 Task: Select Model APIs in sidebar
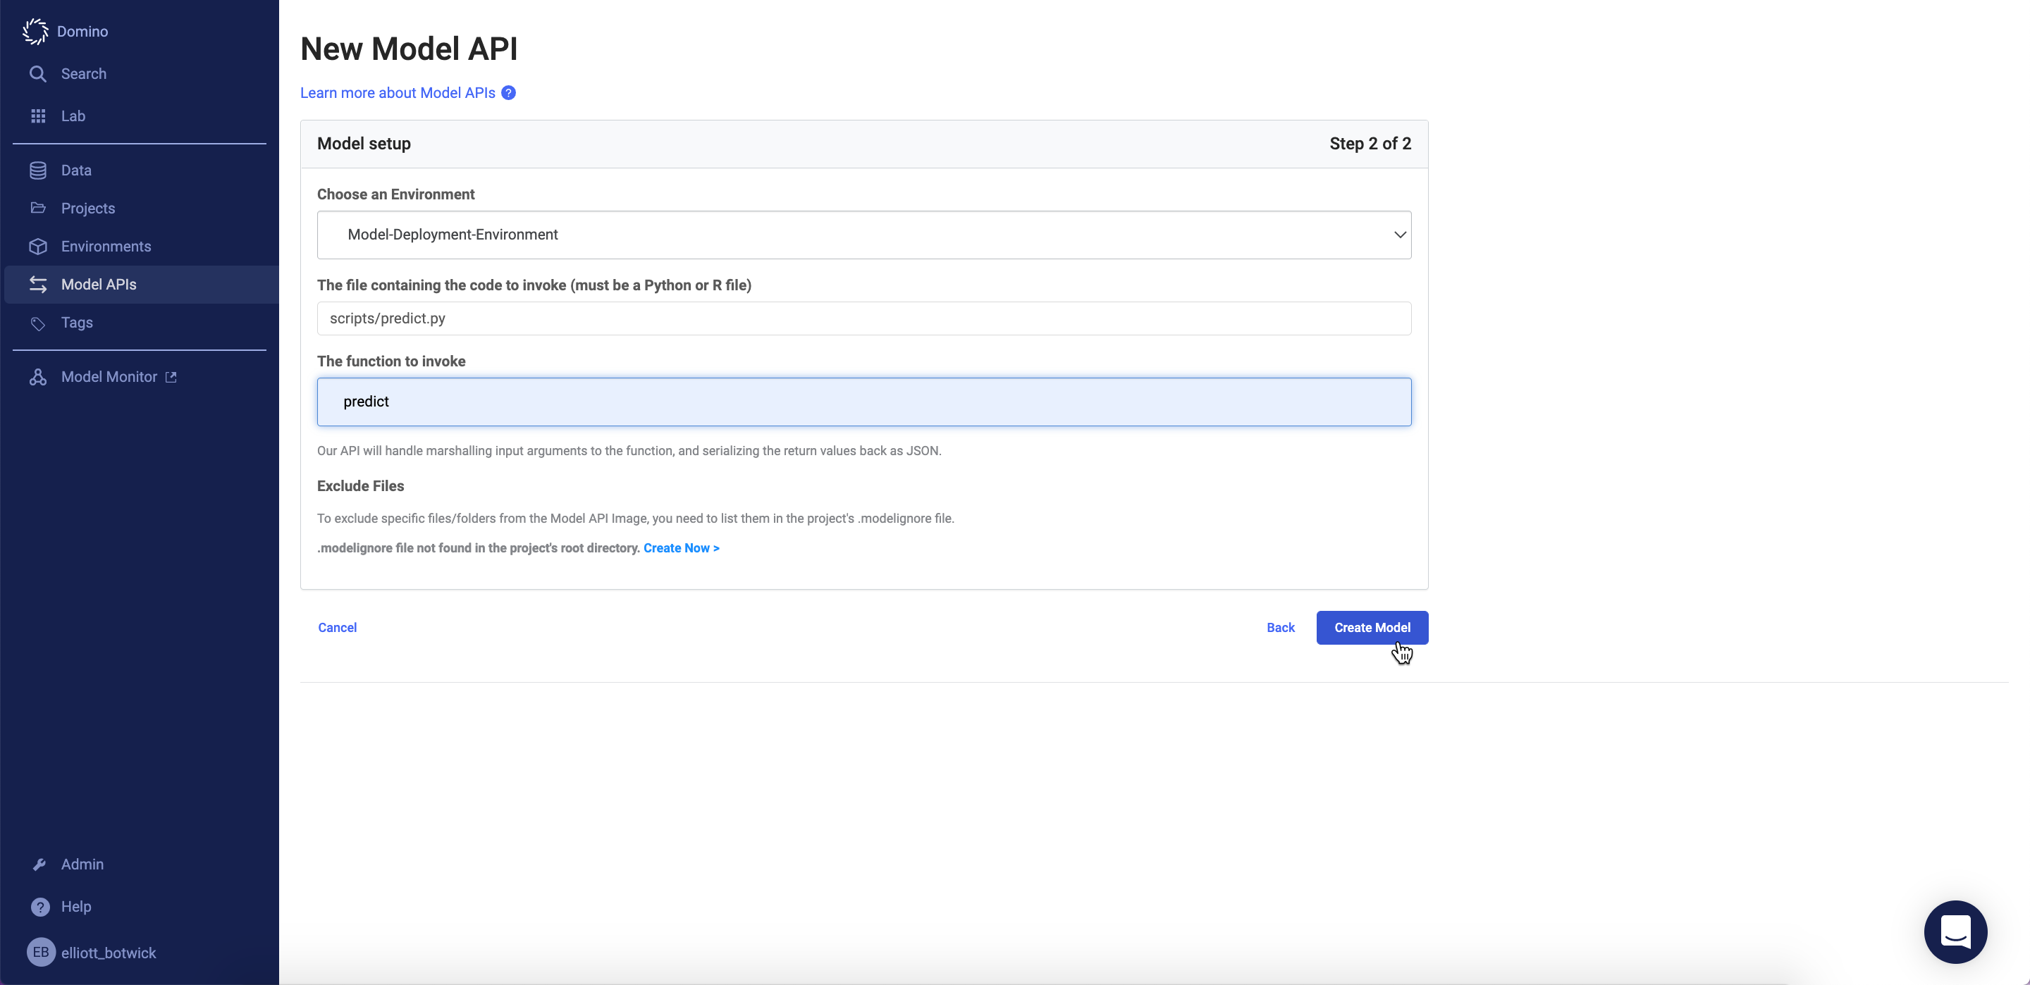(99, 285)
